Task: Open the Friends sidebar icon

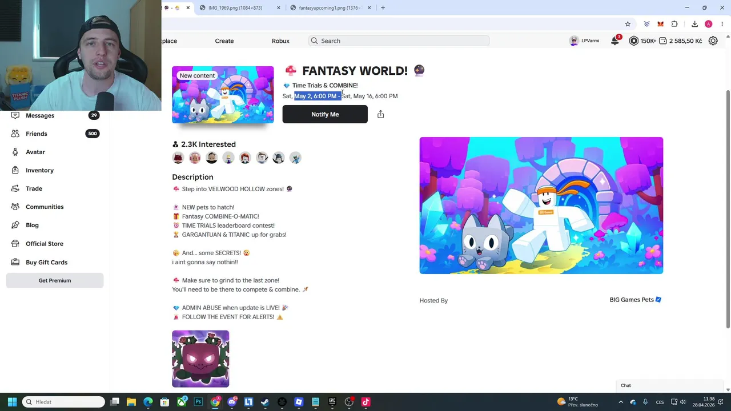Action: coord(15,134)
